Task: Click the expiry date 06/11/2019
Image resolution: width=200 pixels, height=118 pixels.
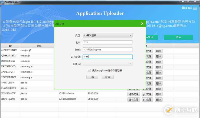Action: pyautogui.click(x=93, y=99)
